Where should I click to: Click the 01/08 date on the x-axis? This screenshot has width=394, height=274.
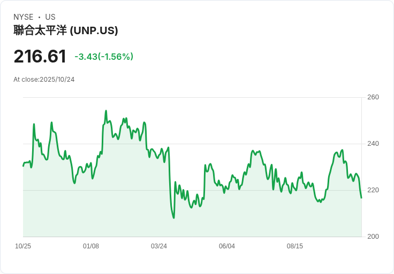pos(91,246)
